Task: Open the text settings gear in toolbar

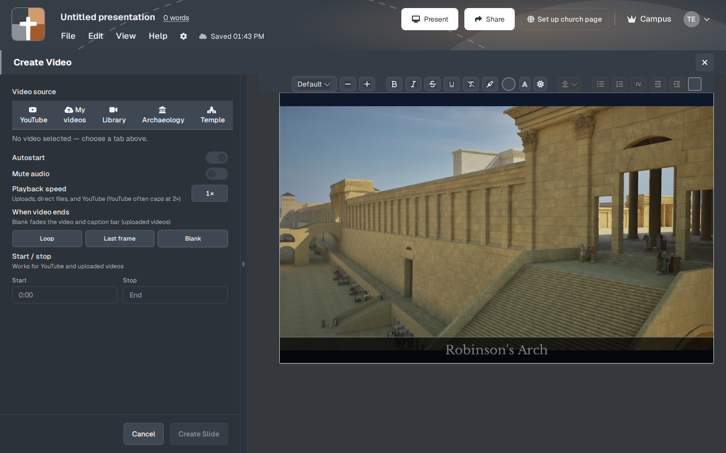Action: click(x=540, y=84)
